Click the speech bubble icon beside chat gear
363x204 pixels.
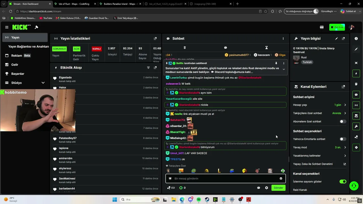tap(259, 188)
